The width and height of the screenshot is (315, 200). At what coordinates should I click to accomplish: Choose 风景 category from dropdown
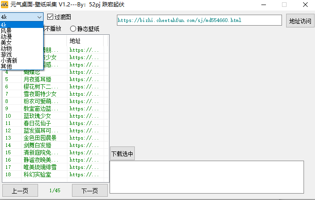coord(22,31)
